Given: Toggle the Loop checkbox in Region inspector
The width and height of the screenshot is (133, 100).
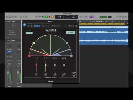Looking at the screenshot, I should [15, 26].
